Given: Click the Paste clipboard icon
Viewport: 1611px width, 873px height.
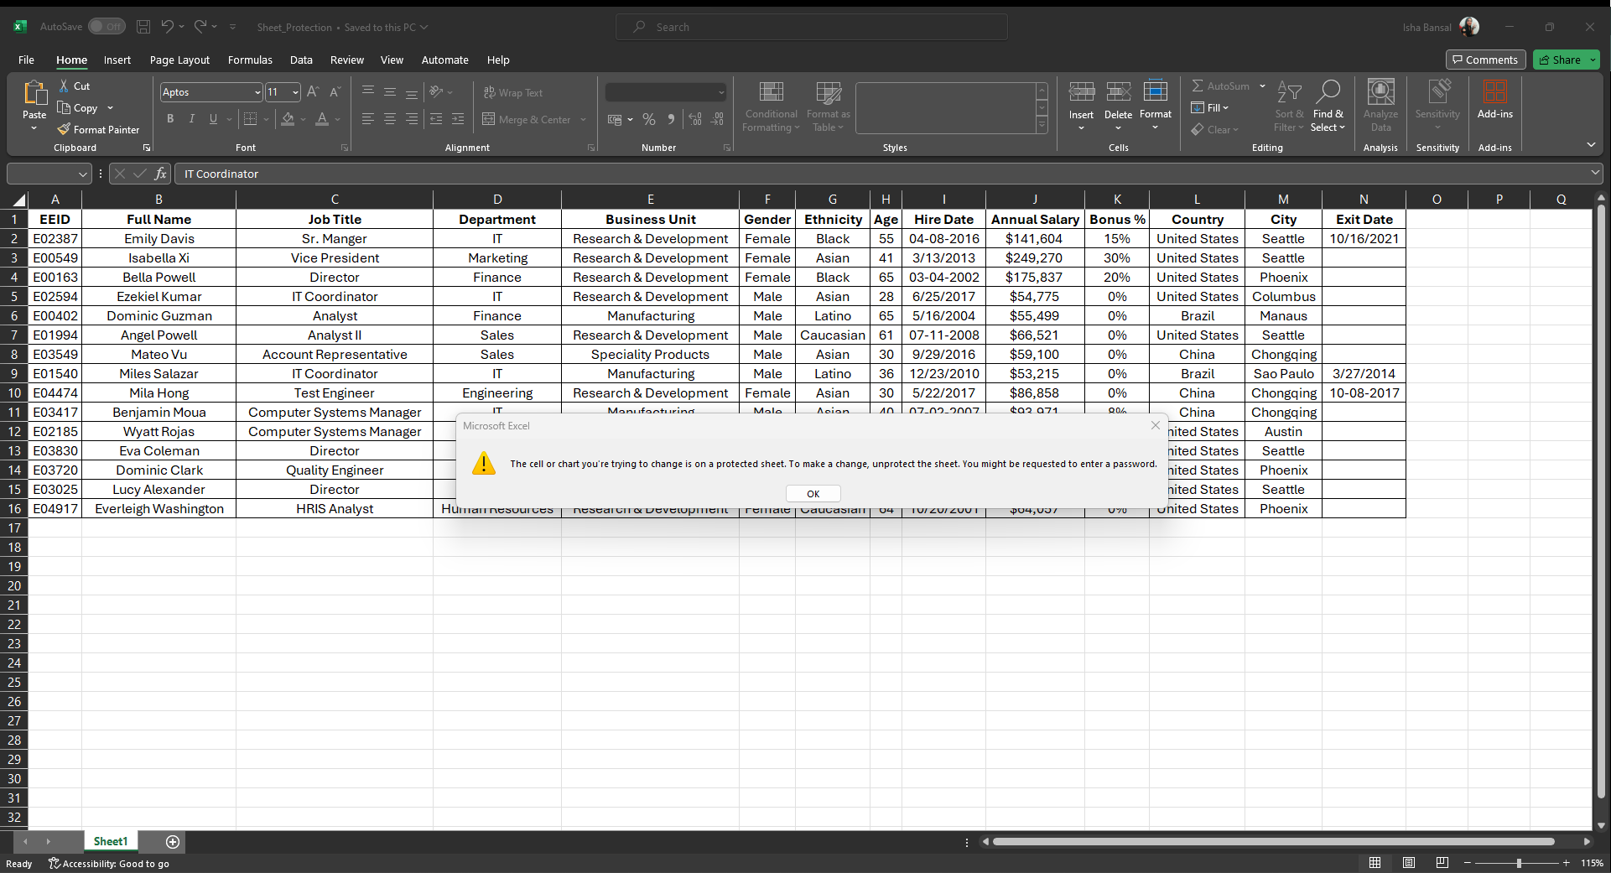Looking at the screenshot, I should (x=34, y=93).
